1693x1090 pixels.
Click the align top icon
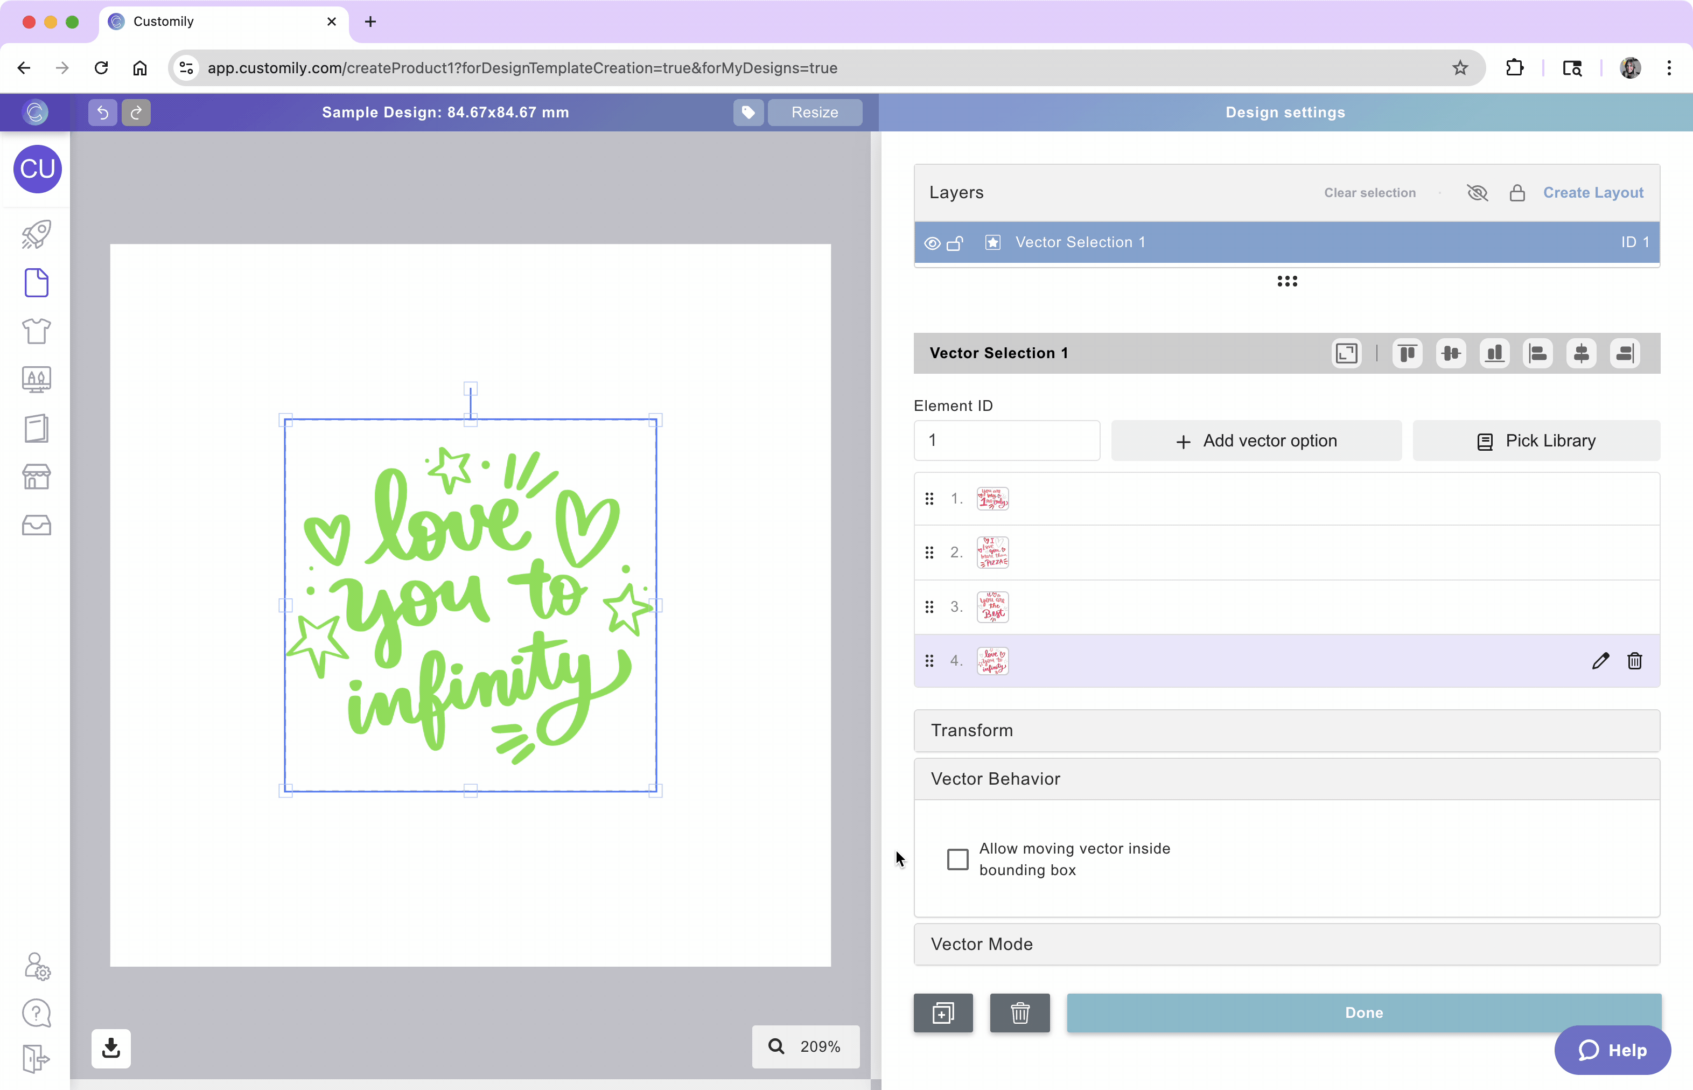coord(1407,353)
